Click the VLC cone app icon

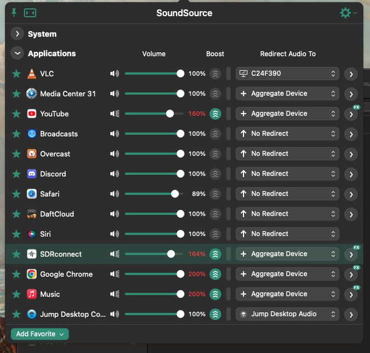[32, 73]
